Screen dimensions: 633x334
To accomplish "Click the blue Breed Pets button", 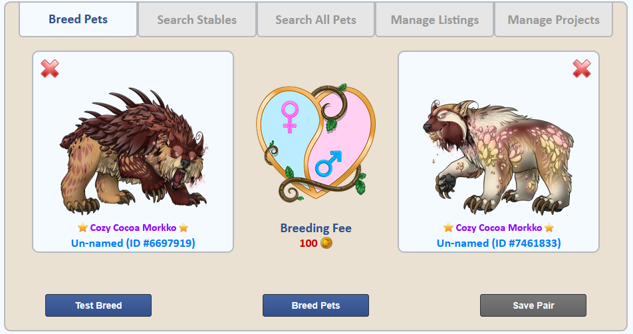I will [316, 305].
